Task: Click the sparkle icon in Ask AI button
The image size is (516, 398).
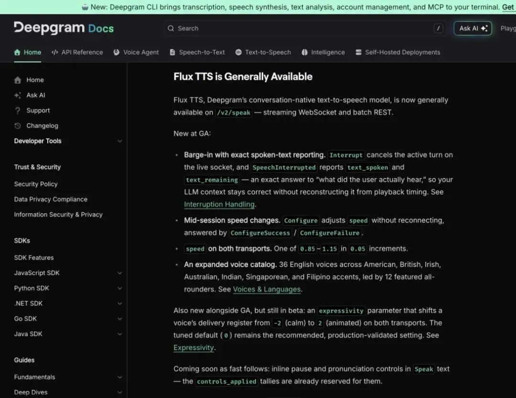Action: [x=484, y=28]
